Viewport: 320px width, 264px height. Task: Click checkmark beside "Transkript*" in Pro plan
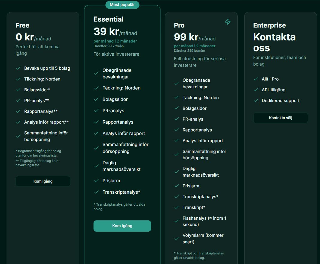click(177, 207)
